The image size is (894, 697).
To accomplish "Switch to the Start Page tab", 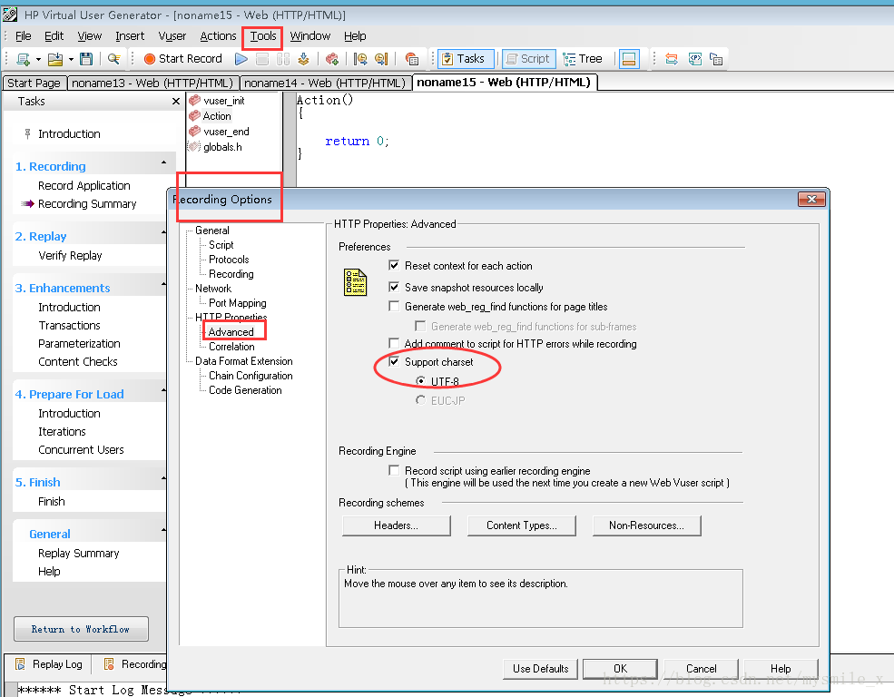I will click(34, 83).
